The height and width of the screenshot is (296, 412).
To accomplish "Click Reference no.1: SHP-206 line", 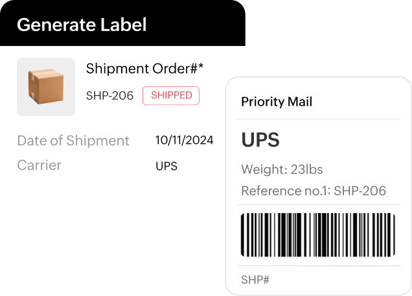I will 314,190.
